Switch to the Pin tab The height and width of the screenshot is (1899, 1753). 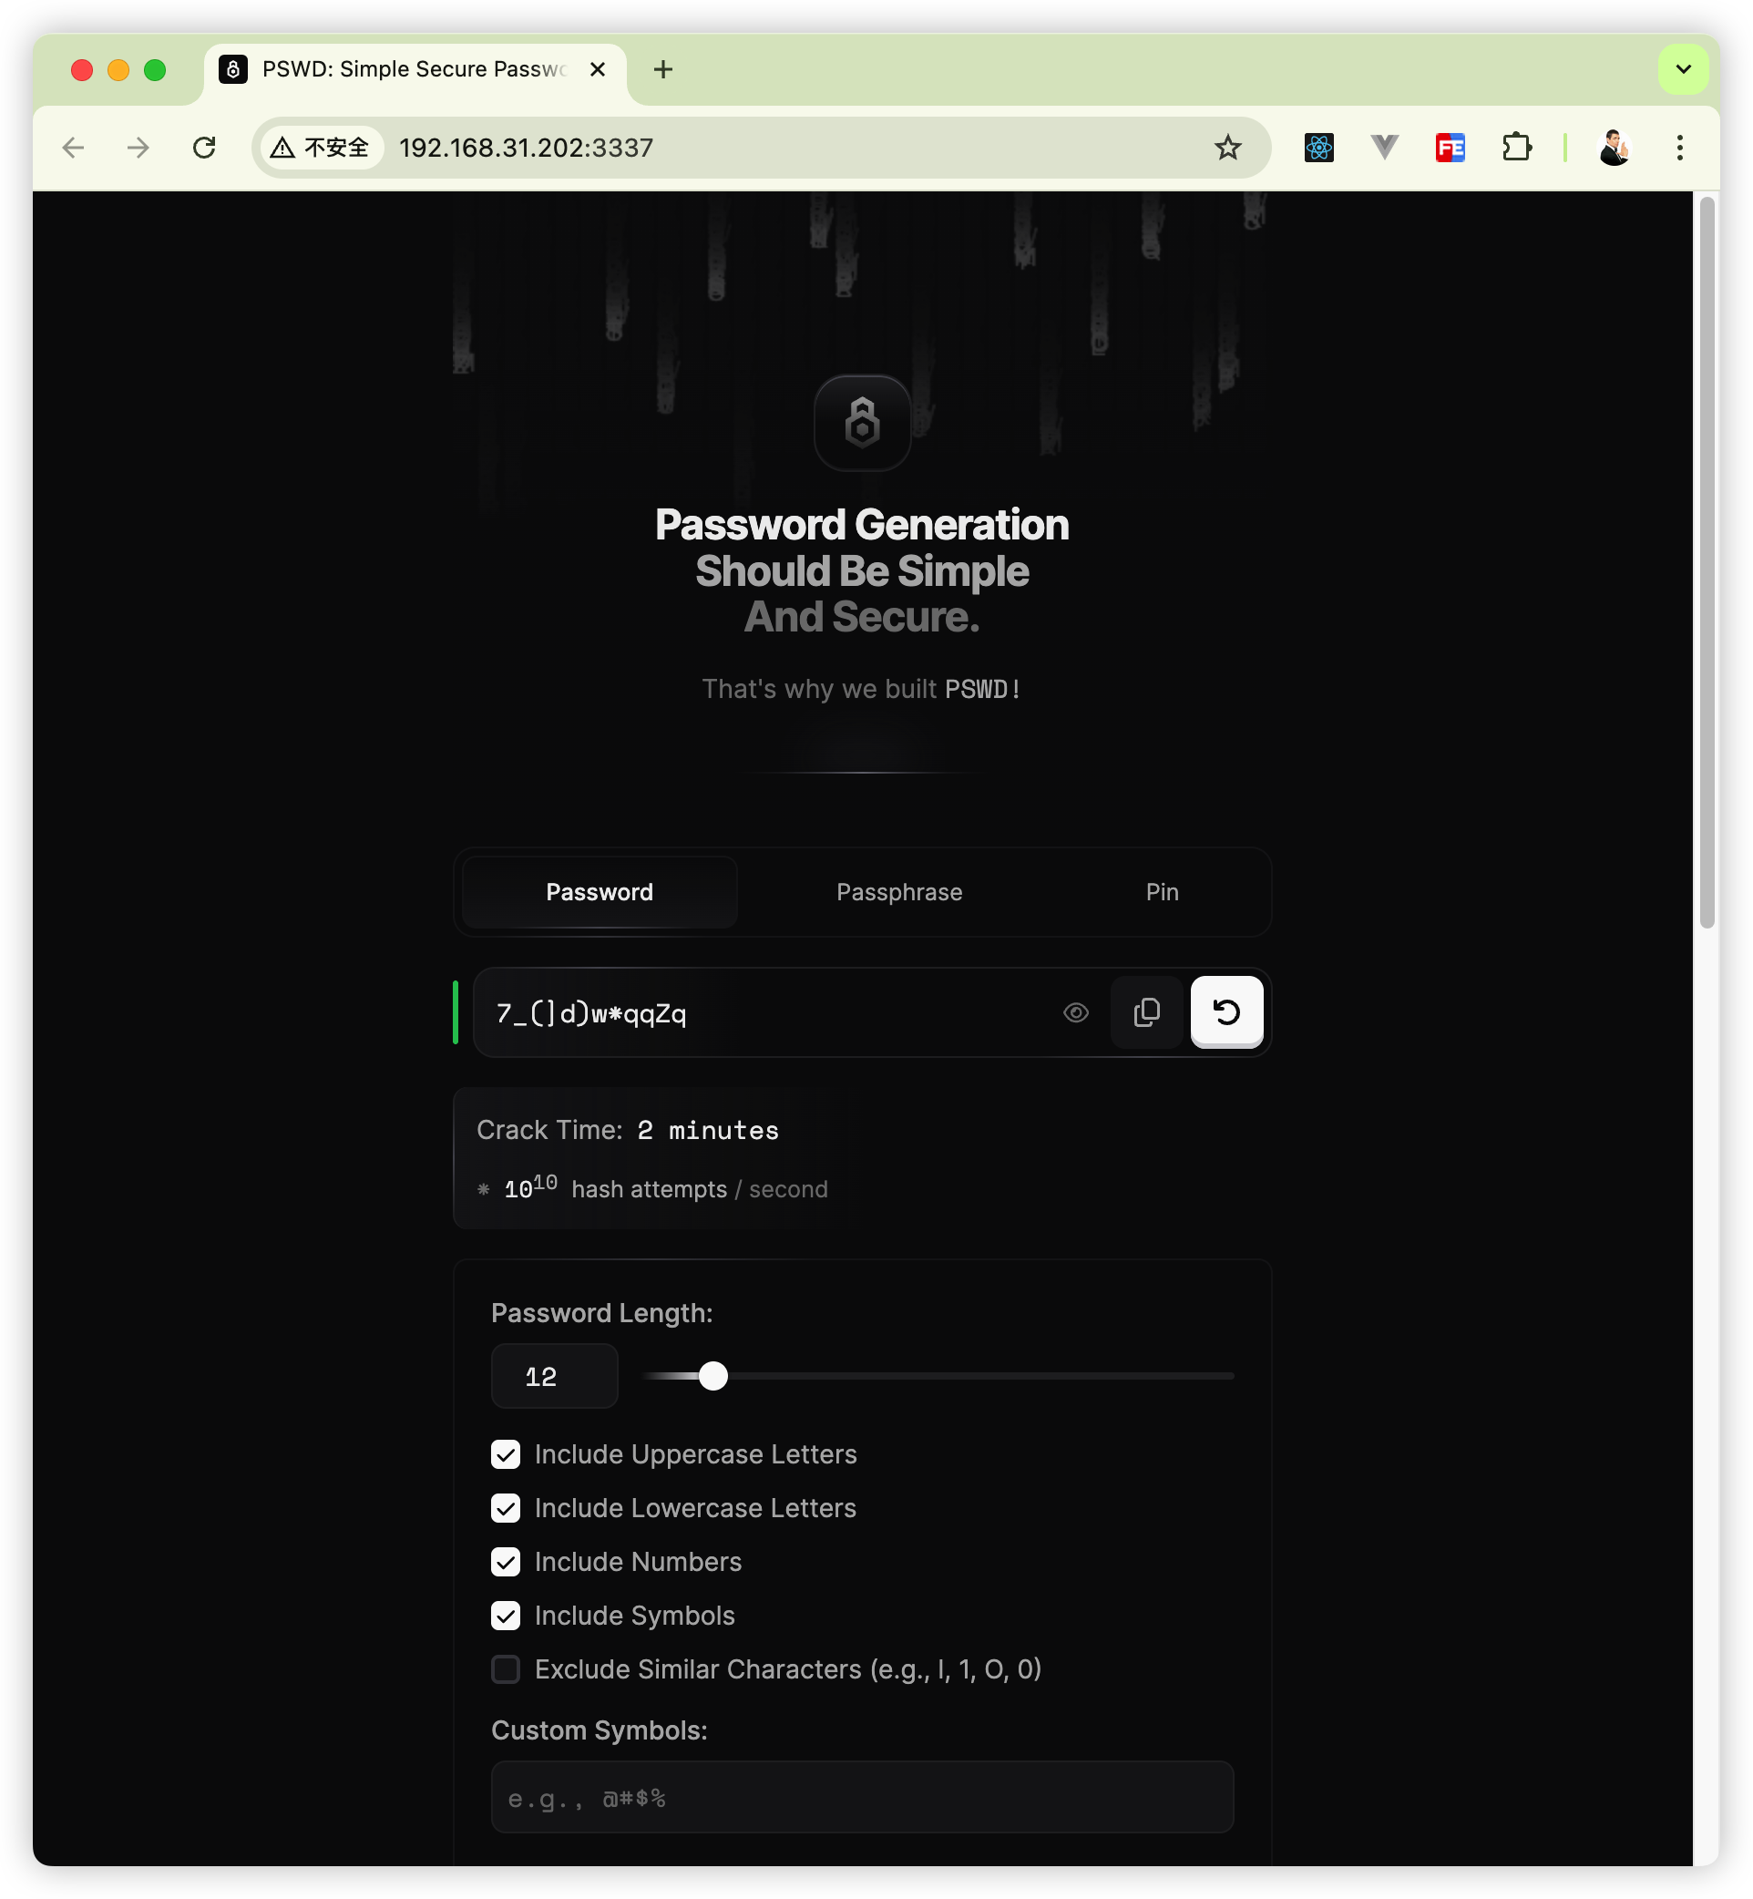[1162, 893]
